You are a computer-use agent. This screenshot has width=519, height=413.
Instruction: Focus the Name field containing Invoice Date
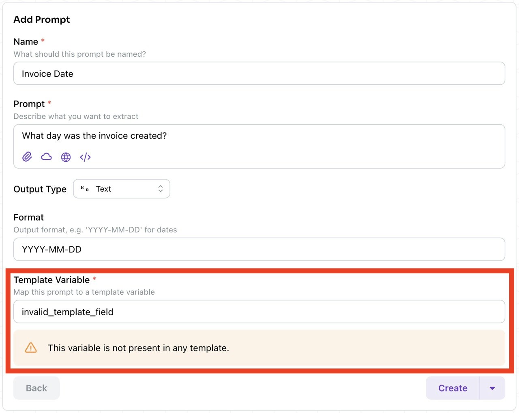click(x=259, y=73)
